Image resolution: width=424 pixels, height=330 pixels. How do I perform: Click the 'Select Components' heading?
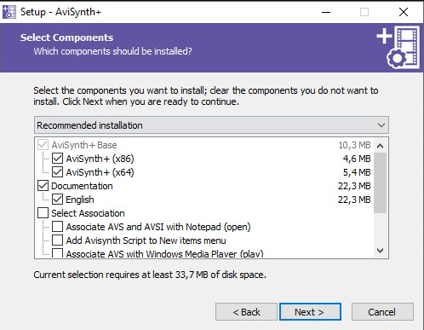pos(66,38)
